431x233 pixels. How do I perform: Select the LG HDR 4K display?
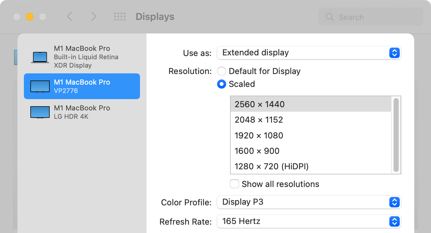[x=82, y=112]
